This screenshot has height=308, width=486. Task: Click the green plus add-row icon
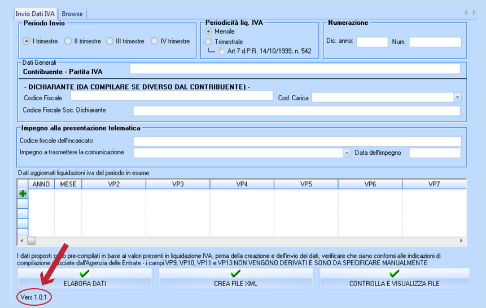(x=23, y=194)
